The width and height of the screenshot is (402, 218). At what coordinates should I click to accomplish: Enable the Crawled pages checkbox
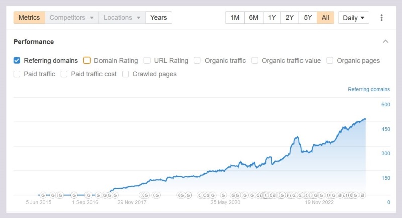126,74
